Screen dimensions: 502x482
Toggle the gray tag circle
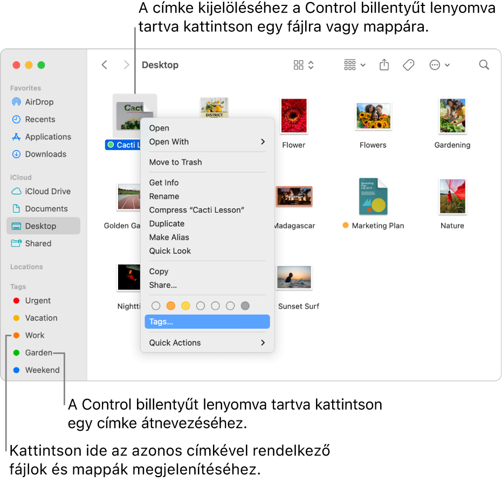[x=245, y=306]
